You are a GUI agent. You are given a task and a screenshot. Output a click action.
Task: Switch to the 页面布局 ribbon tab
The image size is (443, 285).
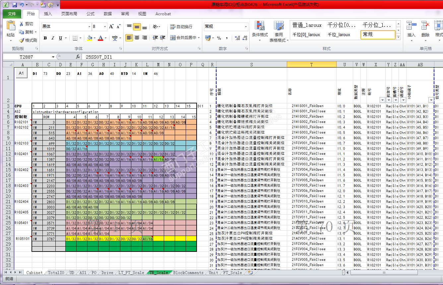(x=69, y=14)
